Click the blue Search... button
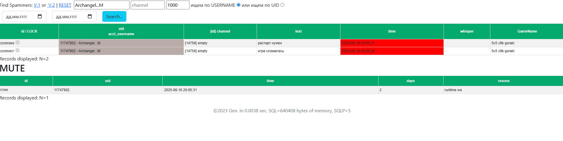The image size is (563, 141). (114, 16)
